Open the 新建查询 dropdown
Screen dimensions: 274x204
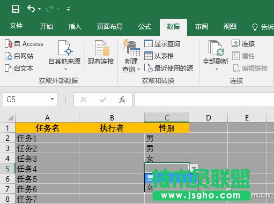pyautogui.click(x=131, y=56)
